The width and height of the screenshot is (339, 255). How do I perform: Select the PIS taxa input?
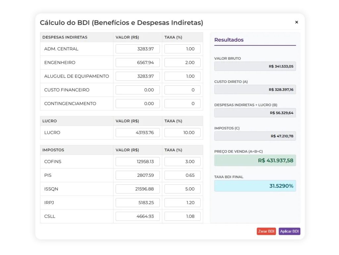click(182, 175)
